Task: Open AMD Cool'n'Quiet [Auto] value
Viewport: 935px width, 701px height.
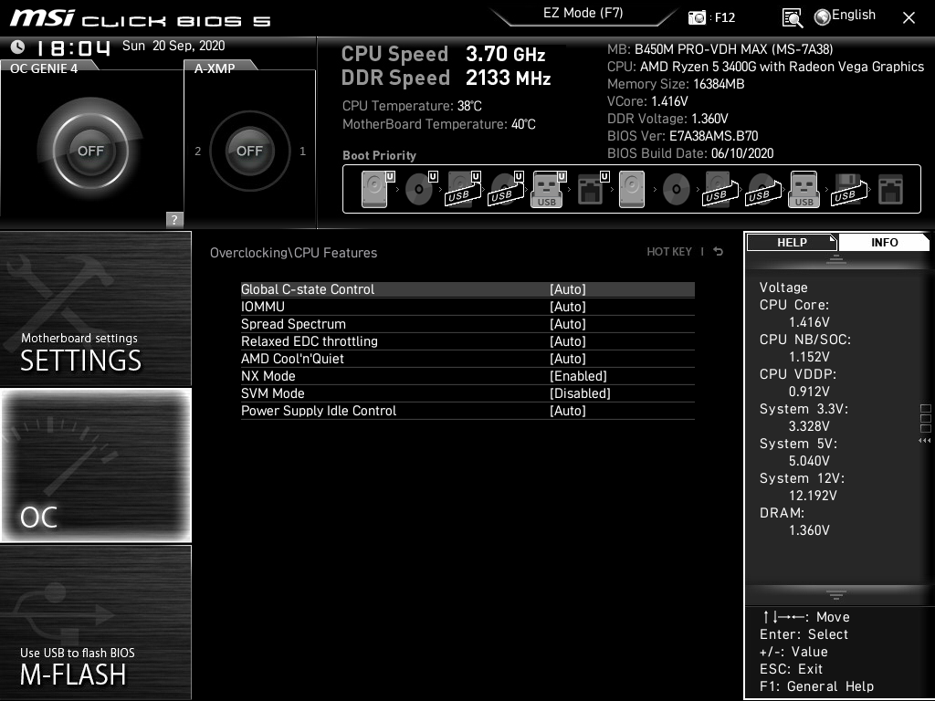Action: pos(568,358)
